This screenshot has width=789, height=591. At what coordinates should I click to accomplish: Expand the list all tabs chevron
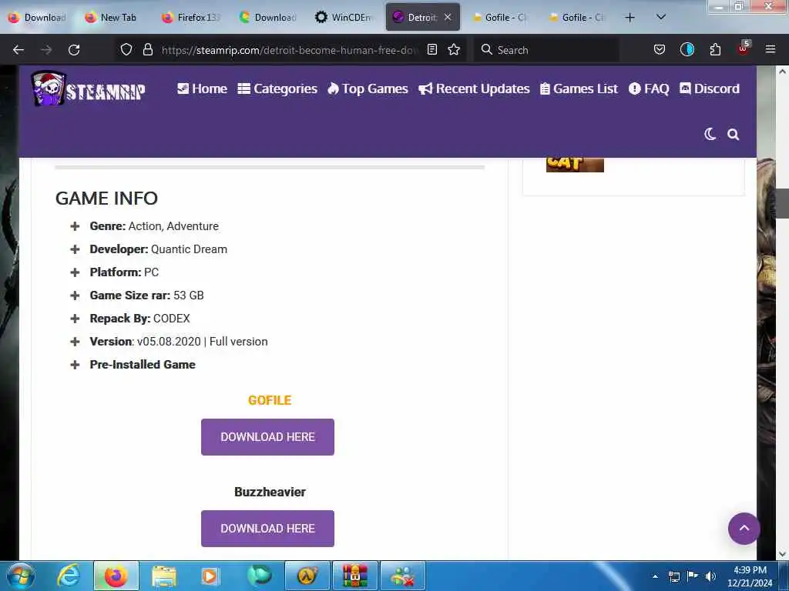click(x=661, y=17)
